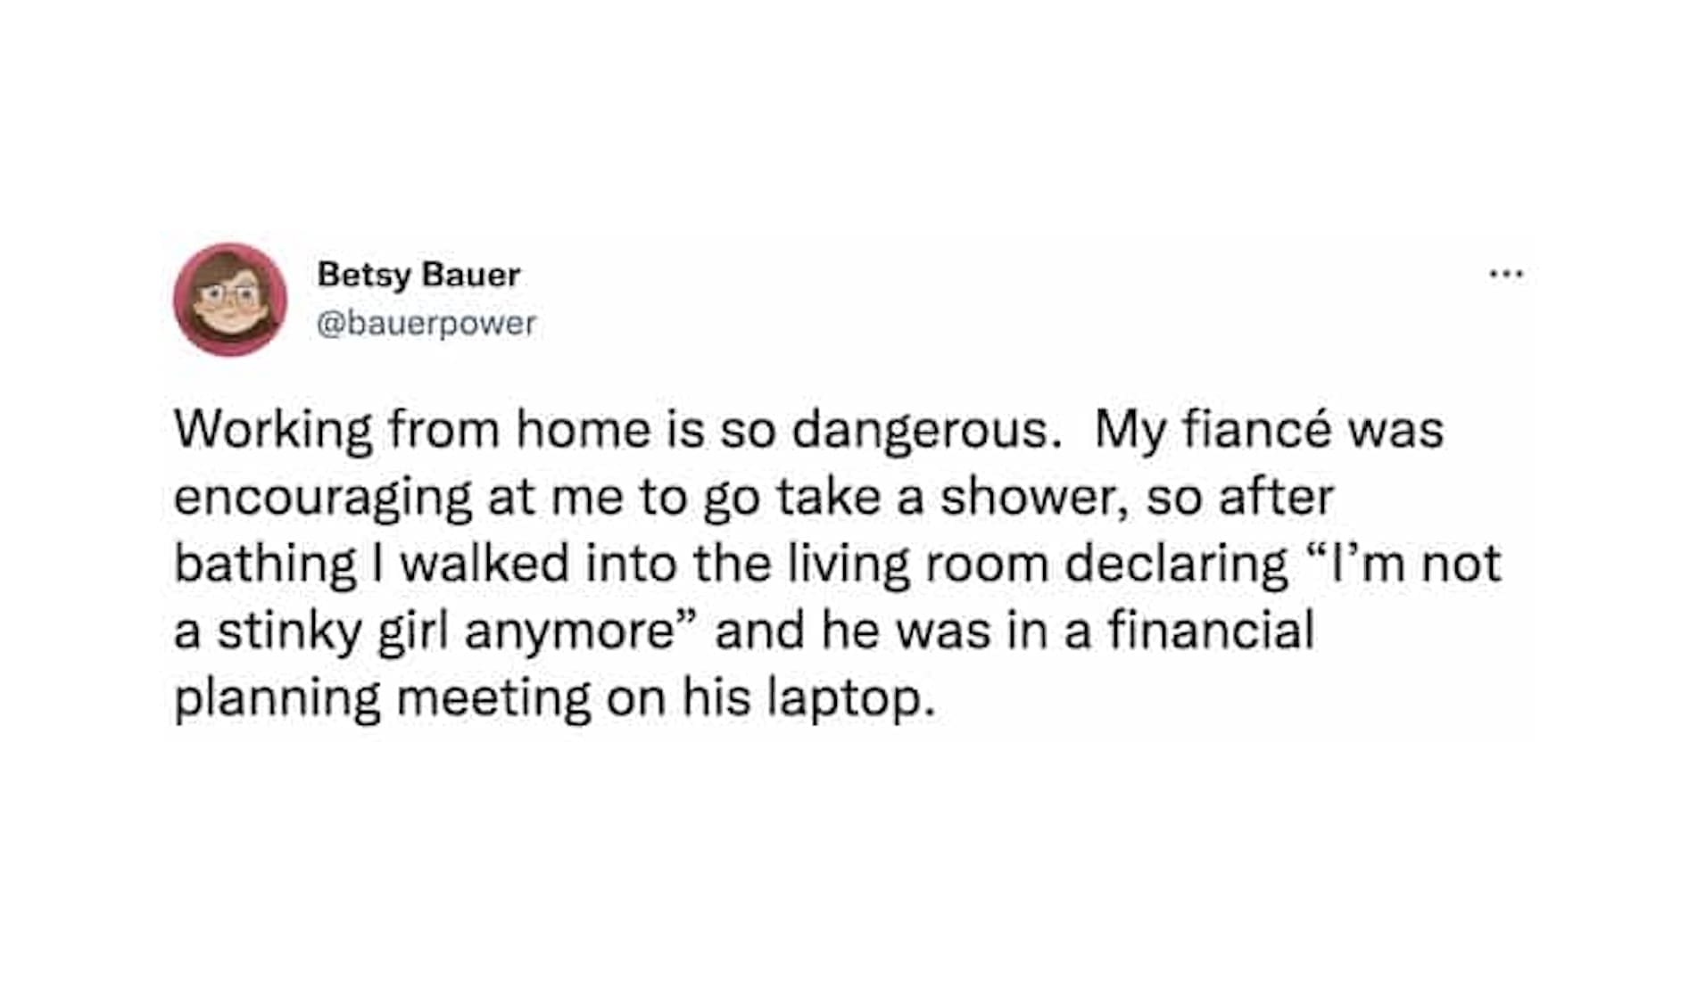Click the word "Working" starting the tweet
1681x990 pixels.
pyautogui.click(x=273, y=431)
